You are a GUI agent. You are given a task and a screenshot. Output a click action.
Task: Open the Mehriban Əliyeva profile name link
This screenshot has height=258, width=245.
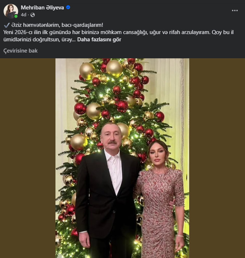coord(43,8)
